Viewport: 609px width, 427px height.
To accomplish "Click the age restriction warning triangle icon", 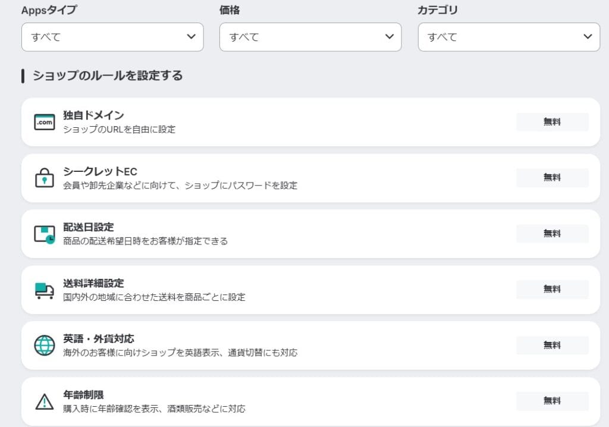I will (x=45, y=401).
